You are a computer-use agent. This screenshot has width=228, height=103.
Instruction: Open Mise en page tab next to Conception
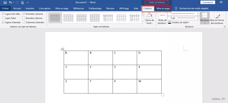point(62,9)
